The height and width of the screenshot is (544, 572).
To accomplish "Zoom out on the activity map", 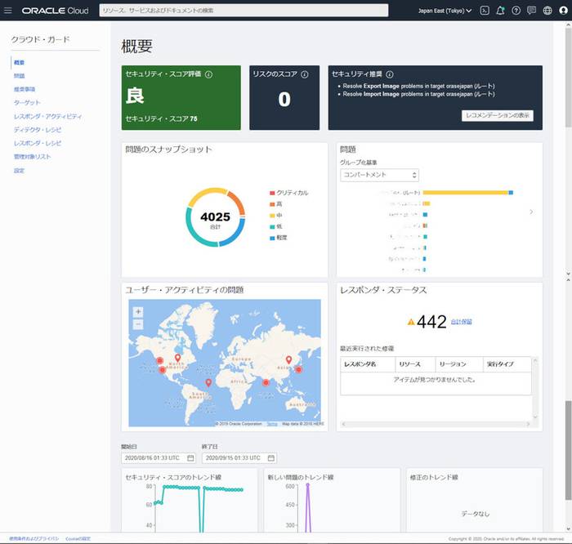I will pos(138,323).
